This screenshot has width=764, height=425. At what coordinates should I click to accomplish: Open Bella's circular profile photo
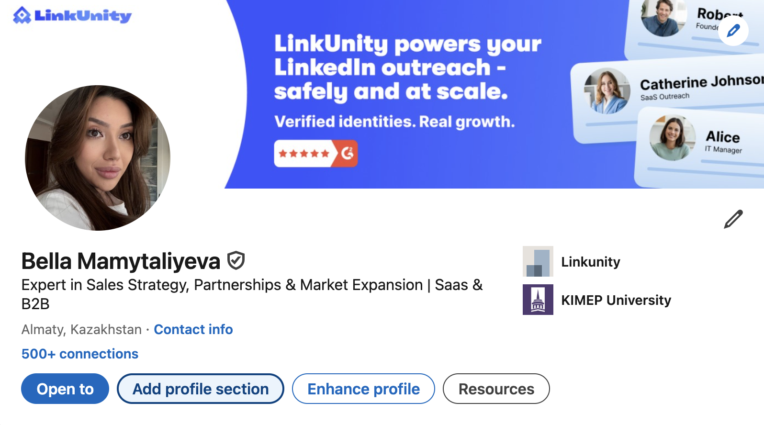coord(98,158)
